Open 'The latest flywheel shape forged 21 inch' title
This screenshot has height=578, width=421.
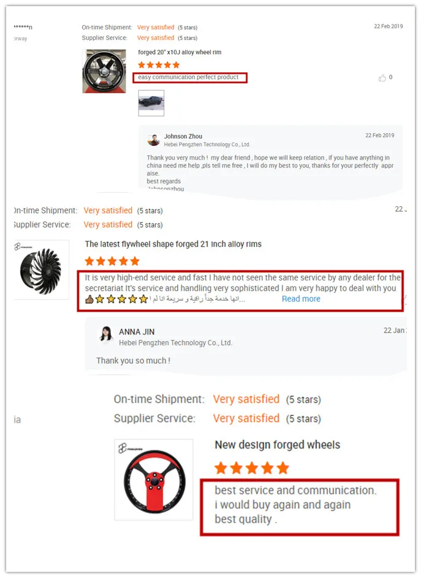[173, 244]
